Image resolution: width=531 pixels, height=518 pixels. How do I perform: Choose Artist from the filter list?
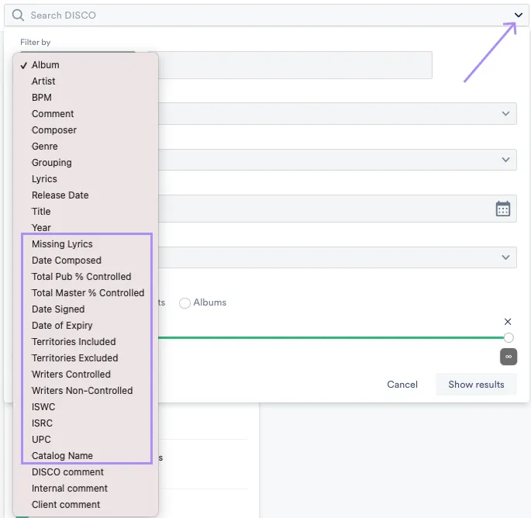43,81
